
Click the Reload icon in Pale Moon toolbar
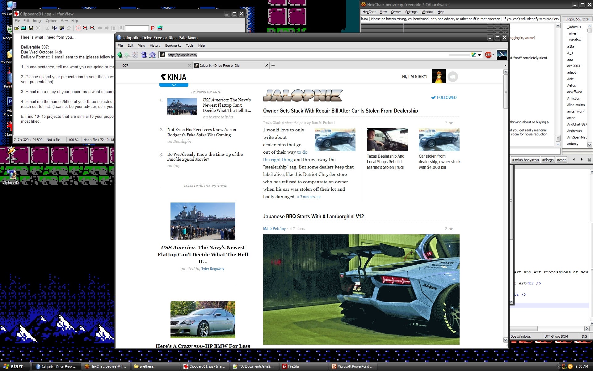tap(144, 55)
